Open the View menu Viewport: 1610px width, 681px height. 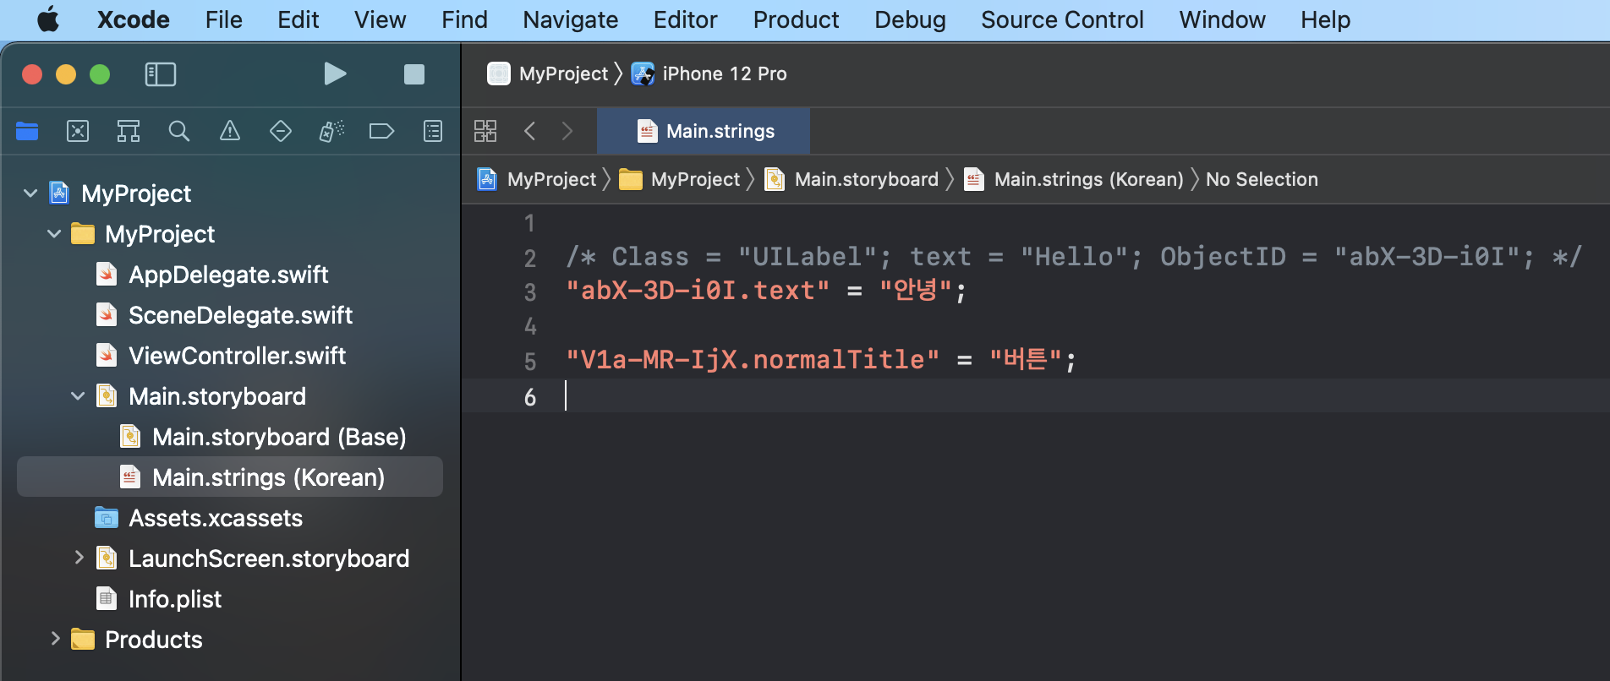pos(381,19)
